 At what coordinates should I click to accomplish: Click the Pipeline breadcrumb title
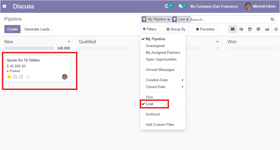point(13,19)
